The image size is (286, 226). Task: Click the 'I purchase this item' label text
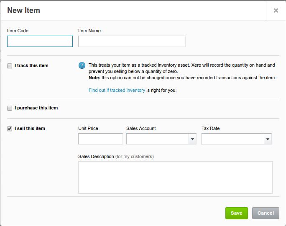36,108
